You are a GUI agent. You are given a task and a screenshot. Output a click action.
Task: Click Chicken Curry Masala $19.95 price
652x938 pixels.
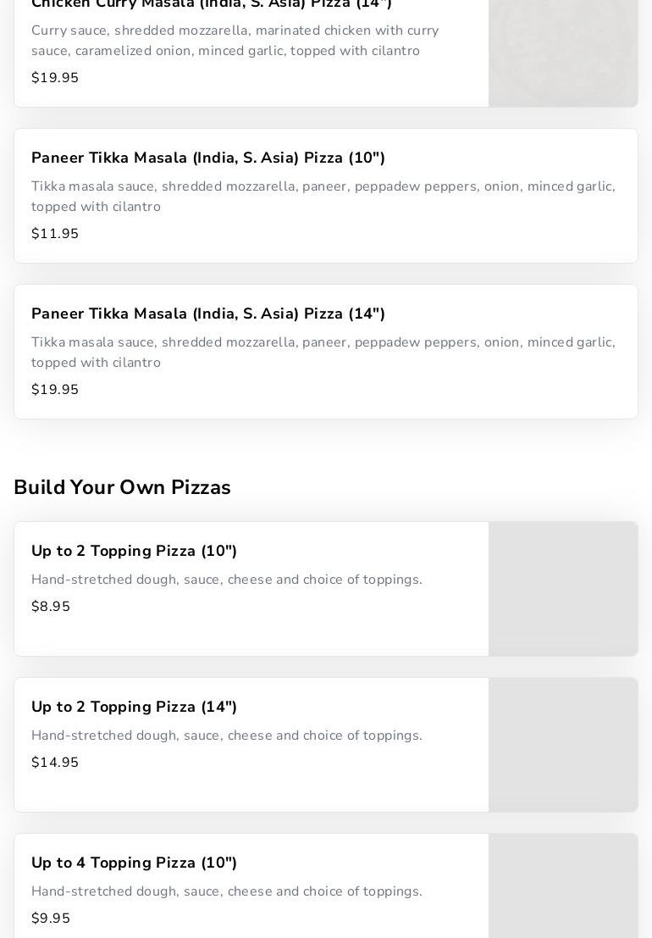click(55, 78)
